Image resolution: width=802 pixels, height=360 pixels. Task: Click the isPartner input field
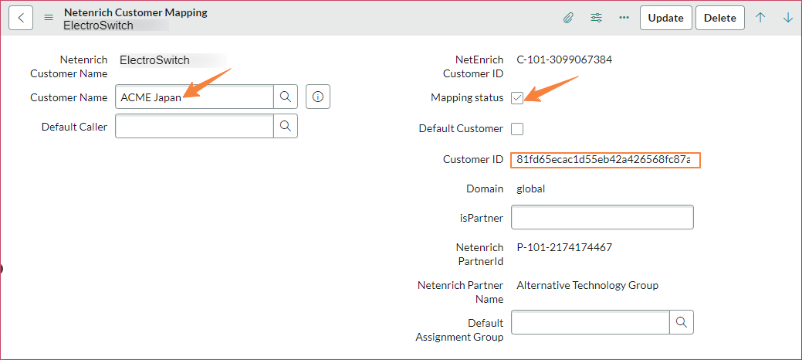pyautogui.click(x=603, y=217)
